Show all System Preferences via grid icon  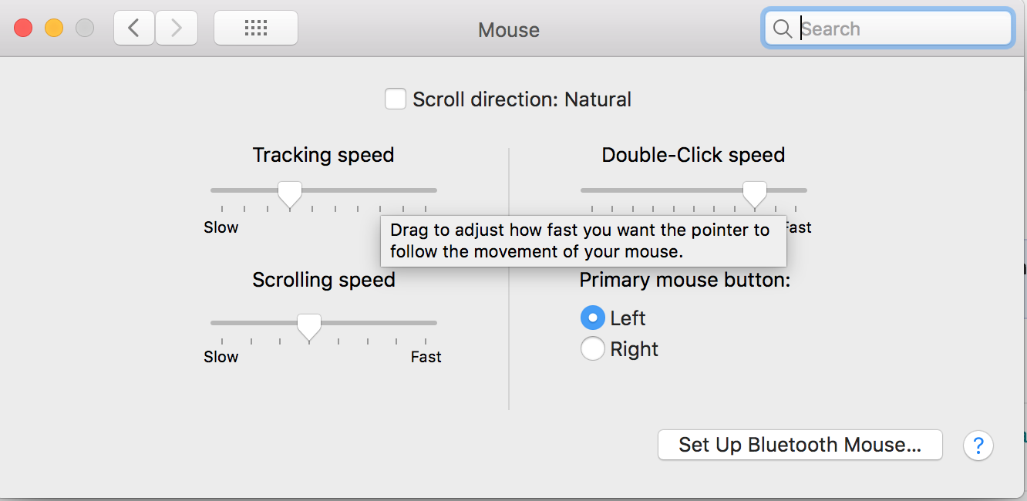[x=255, y=29]
